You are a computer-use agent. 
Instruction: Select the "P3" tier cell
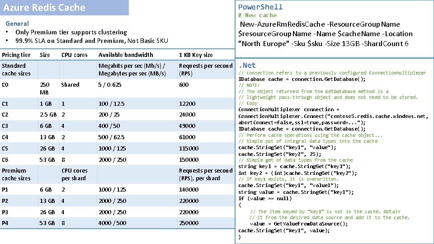(x=5, y=212)
